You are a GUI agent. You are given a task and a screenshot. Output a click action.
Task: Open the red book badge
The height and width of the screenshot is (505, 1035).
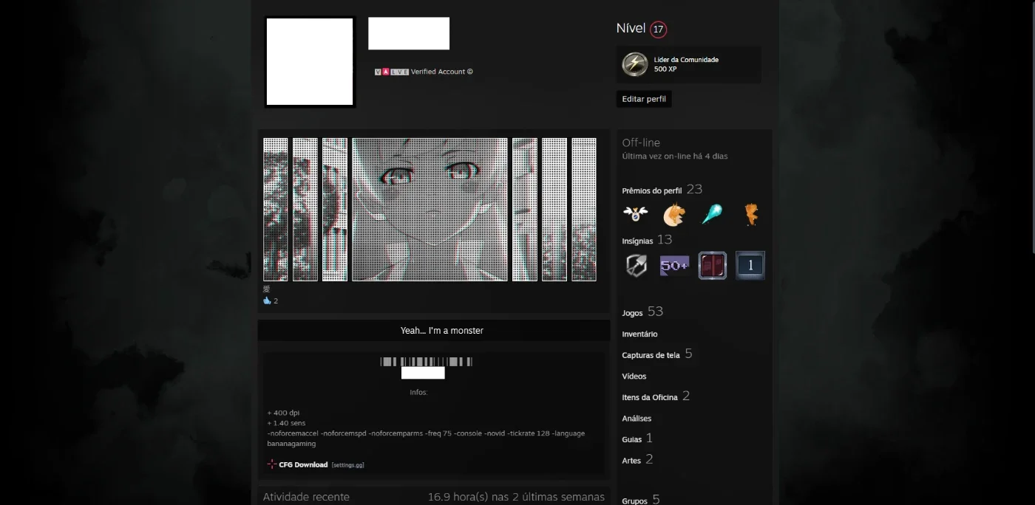[713, 265]
